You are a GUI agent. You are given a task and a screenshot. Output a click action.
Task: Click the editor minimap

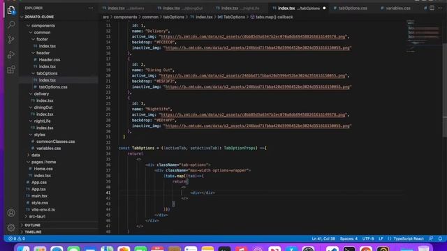[423, 36]
